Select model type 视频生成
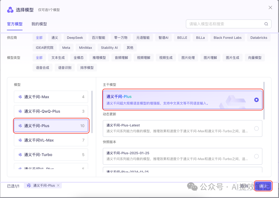Screen dimensions: 279x198 click(166, 57)
